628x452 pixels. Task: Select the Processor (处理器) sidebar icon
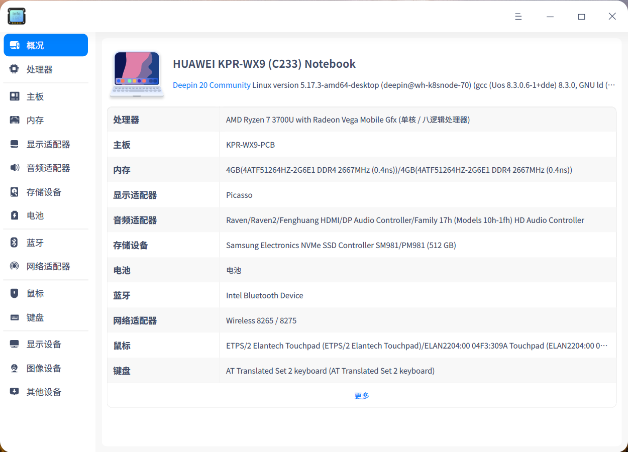14,69
